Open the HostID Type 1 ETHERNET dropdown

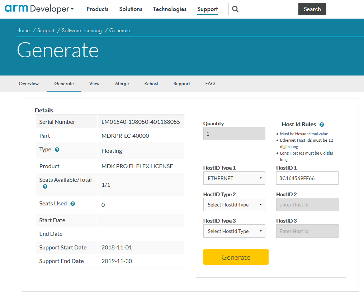[234, 178]
